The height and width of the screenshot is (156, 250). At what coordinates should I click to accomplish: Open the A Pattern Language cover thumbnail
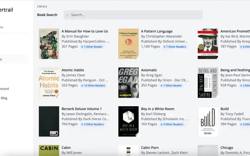[x=128, y=44]
